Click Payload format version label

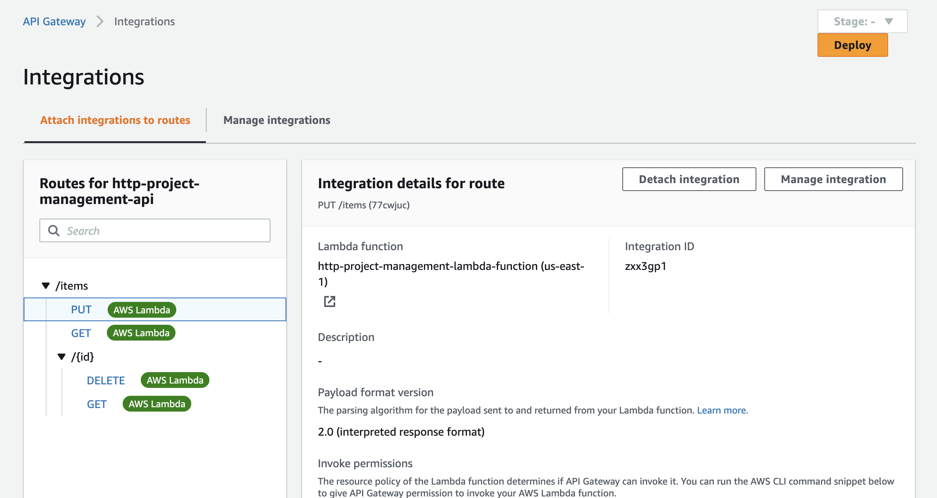point(375,392)
